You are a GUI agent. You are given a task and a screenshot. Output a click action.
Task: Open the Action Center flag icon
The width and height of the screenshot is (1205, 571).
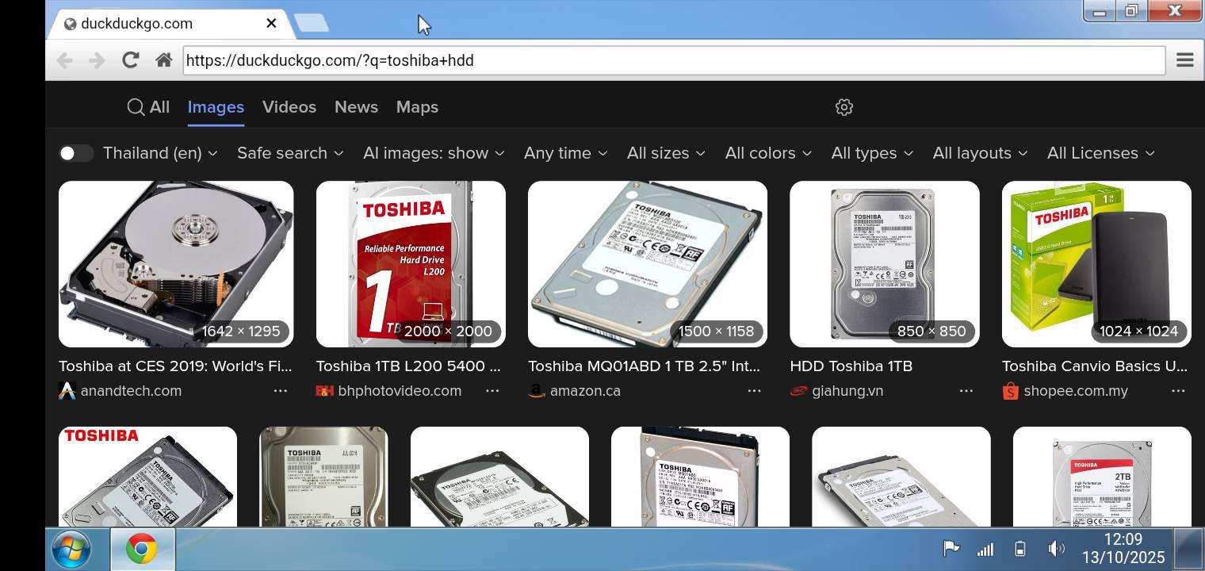pyautogui.click(x=951, y=549)
